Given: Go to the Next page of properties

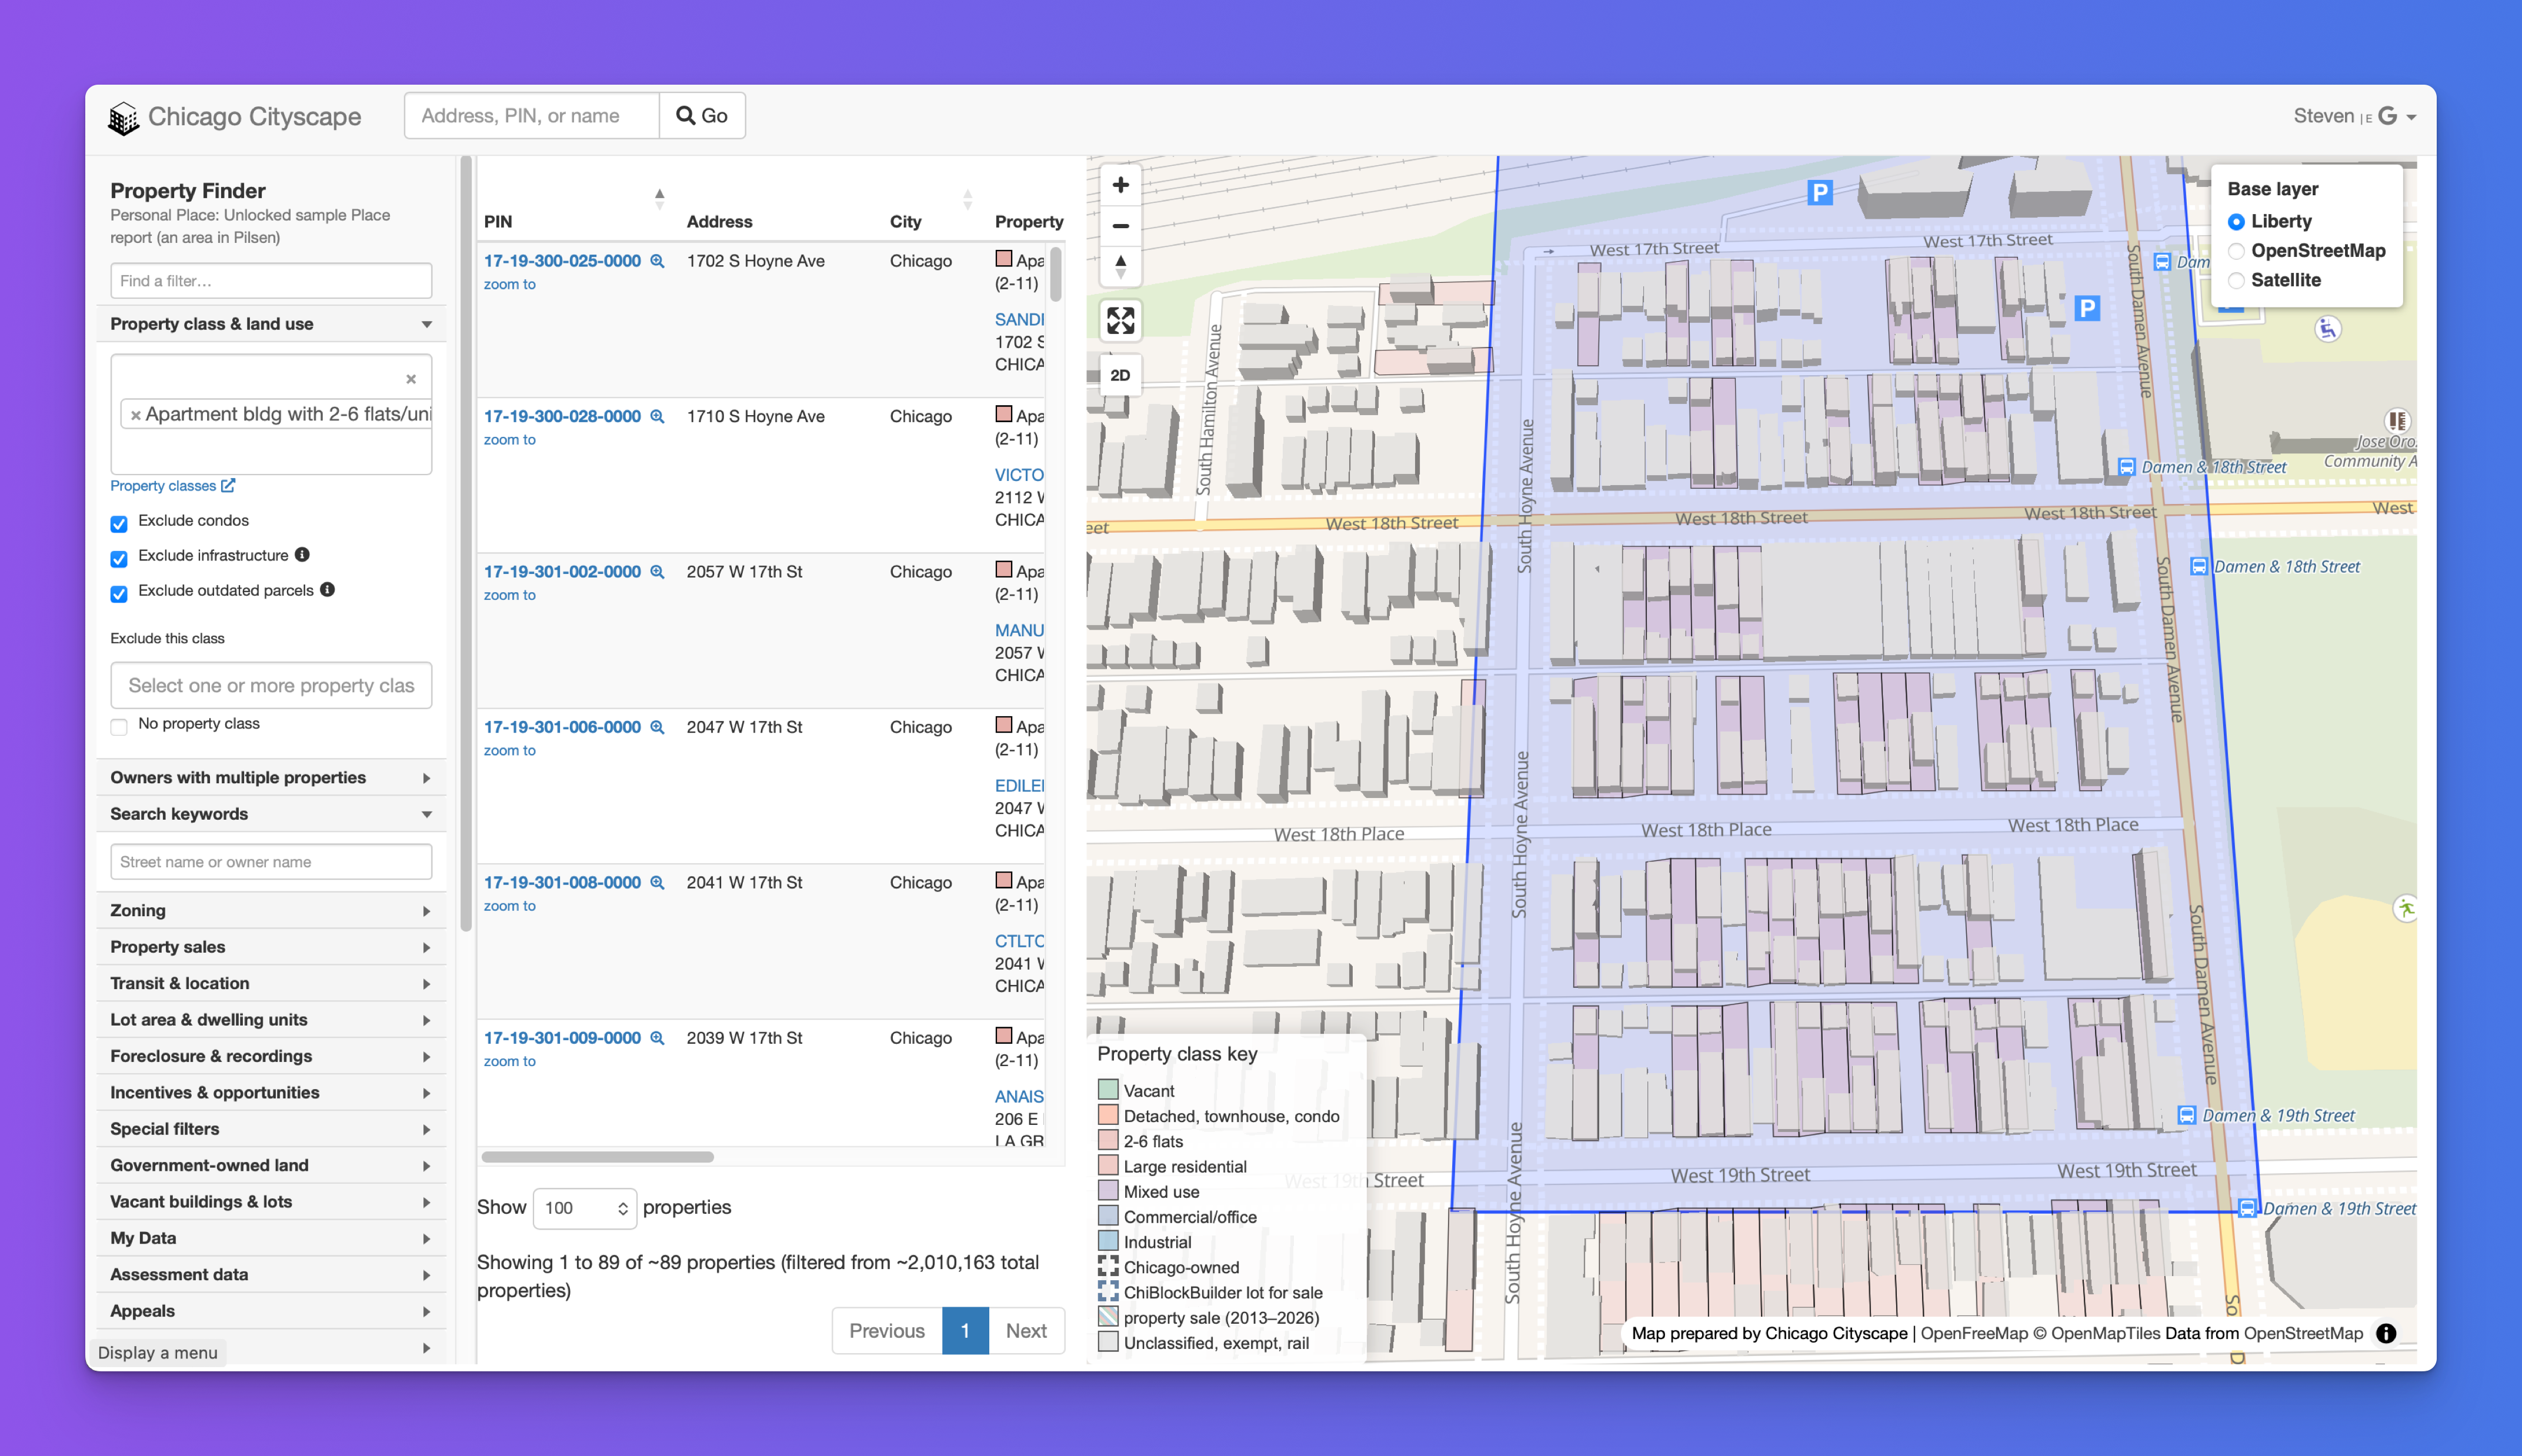Looking at the screenshot, I should pyautogui.click(x=1027, y=1330).
